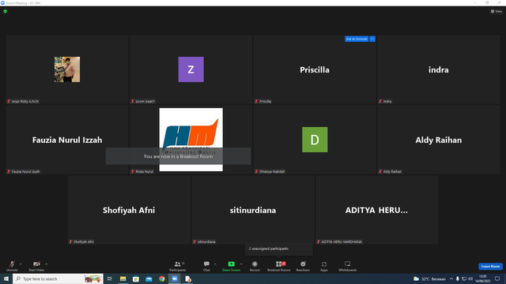Click the Zoom icon on the taskbar
This screenshot has height=284, width=506.
pos(175,278)
